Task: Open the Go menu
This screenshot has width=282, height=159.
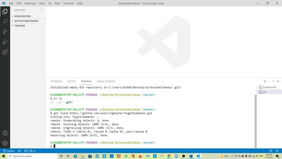Action: pyautogui.click(x=50, y=3)
